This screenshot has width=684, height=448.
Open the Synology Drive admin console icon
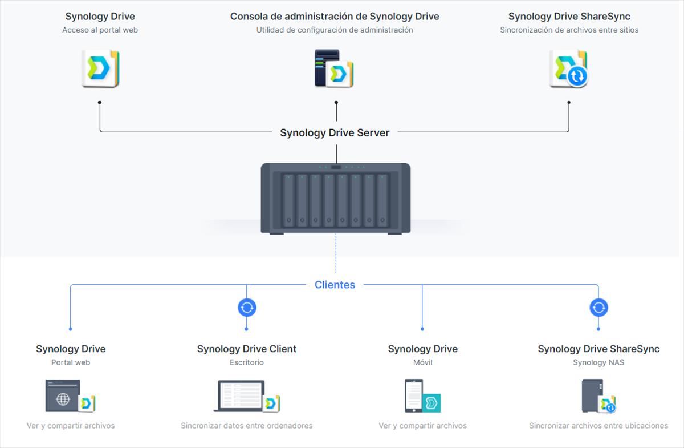(334, 69)
